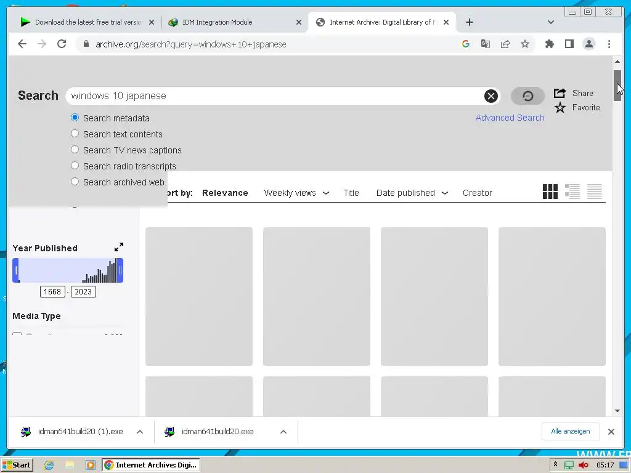The width and height of the screenshot is (631, 473).
Task: Activate the Internet Archive taskbar button
Action: tap(150, 465)
